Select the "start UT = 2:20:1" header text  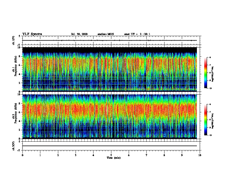pyautogui.click(x=137, y=34)
